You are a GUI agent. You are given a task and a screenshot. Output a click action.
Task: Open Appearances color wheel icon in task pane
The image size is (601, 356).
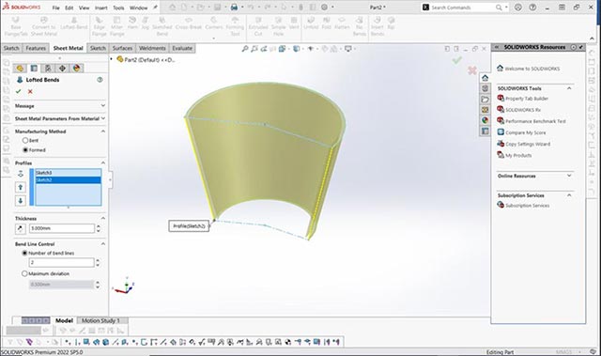pos(485,120)
